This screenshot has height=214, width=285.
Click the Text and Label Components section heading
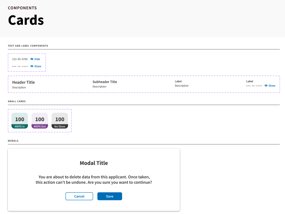click(x=28, y=46)
